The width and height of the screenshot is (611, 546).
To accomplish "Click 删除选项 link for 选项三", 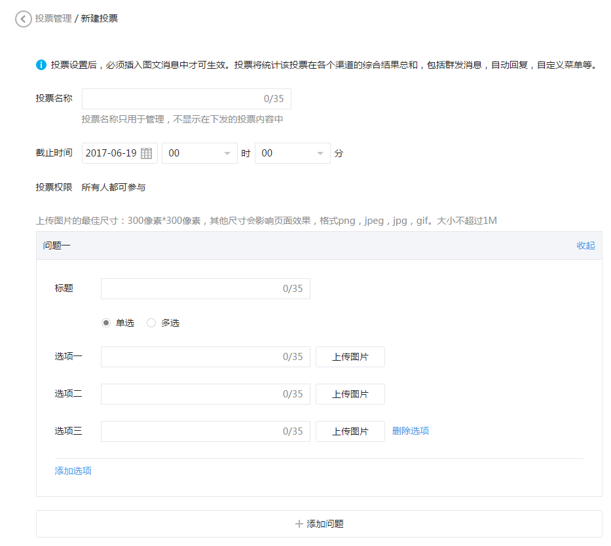I will [411, 431].
